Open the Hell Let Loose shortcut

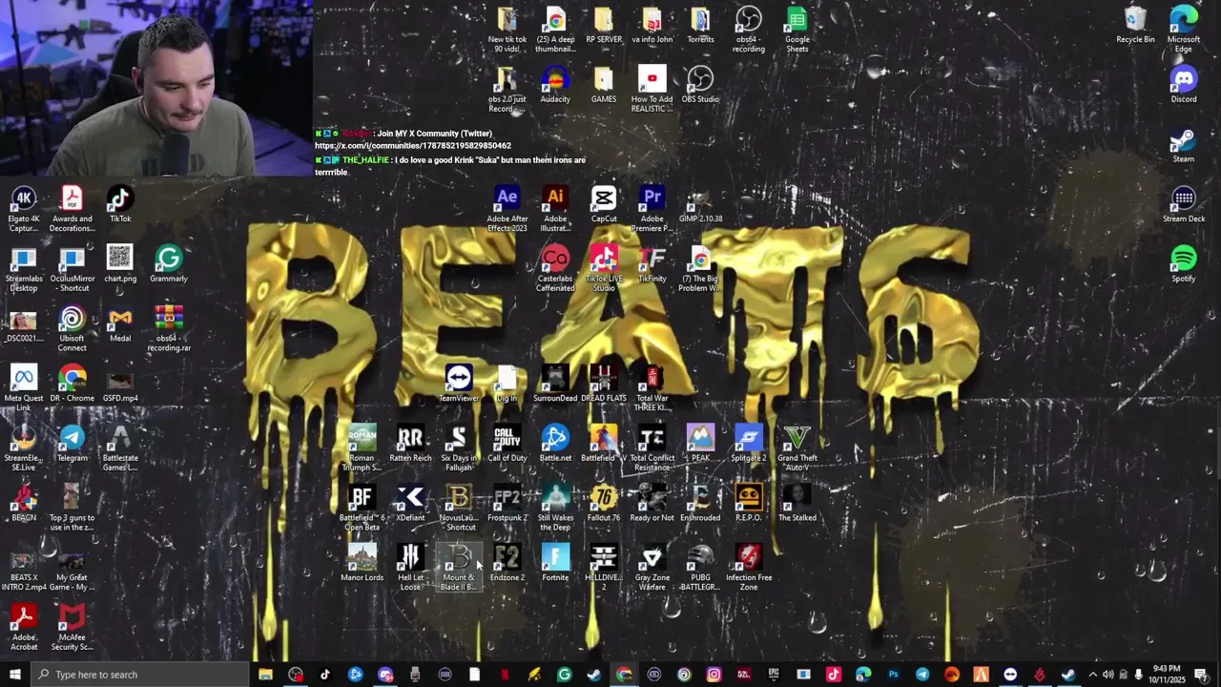[x=410, y=567]
